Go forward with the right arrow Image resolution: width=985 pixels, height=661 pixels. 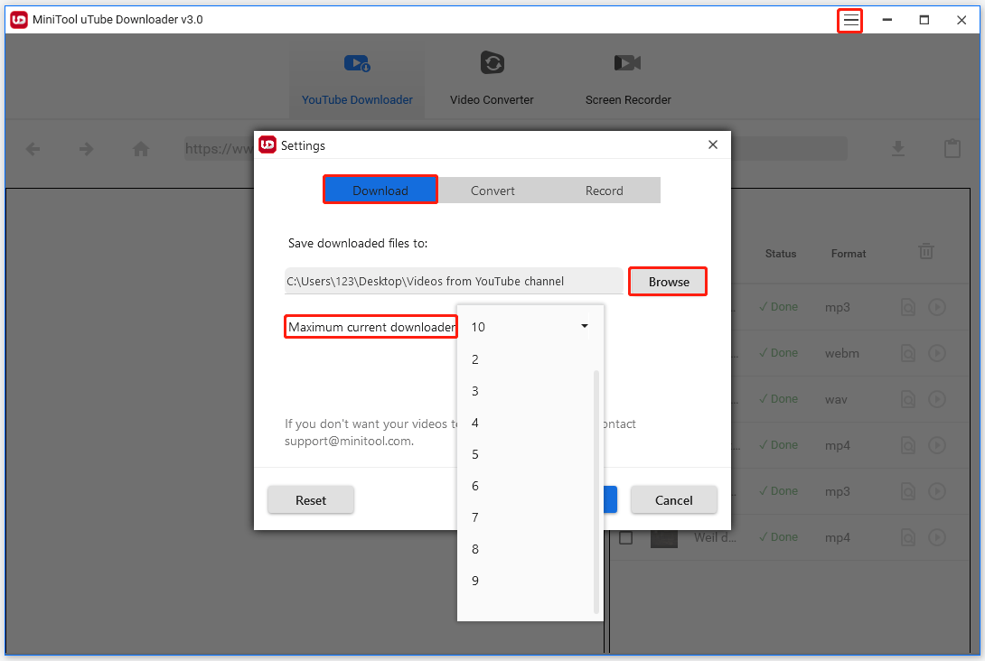pos(87,149)
